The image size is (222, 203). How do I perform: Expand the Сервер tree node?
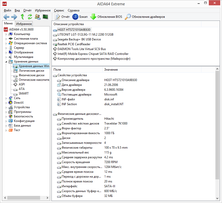point(6,48)
